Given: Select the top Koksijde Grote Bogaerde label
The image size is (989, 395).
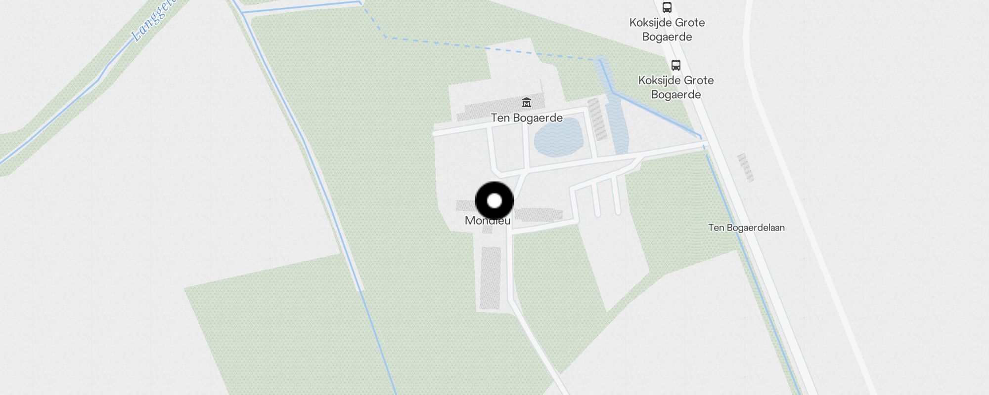Looking at the screenshot, I should [667, 30].
